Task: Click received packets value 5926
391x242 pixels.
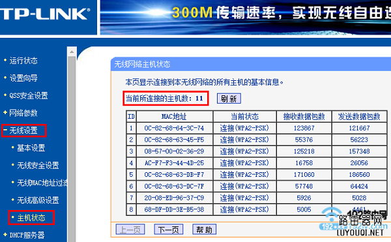Action: pyautogui.click(x=304, y=198)
